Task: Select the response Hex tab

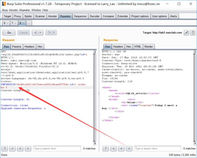Action: click(x=129, y=47)
